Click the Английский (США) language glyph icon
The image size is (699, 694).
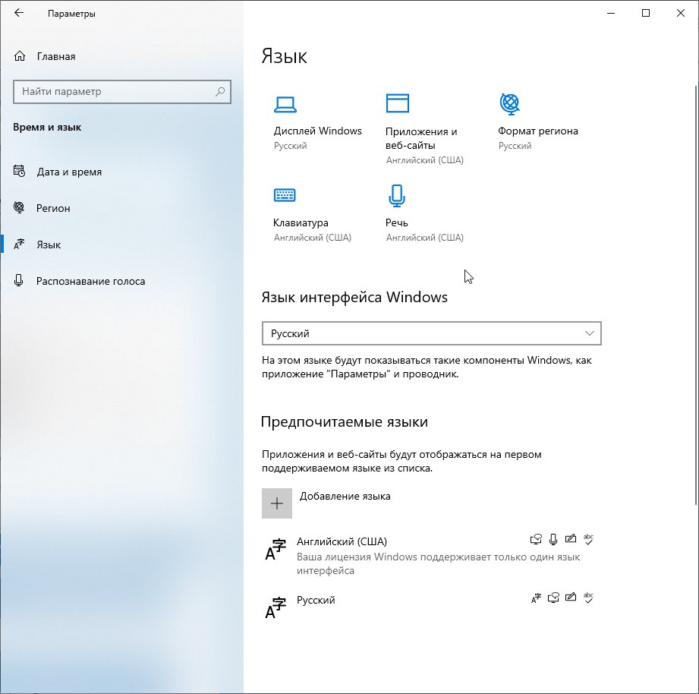click(x=276, y=550)
